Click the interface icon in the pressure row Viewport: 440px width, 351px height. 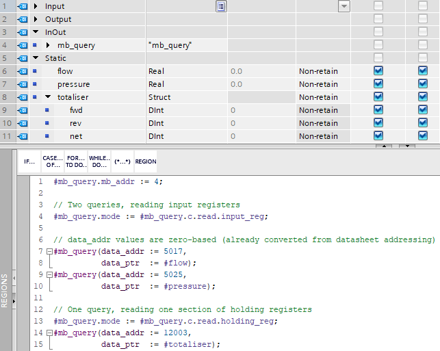(x=23, y=84)
